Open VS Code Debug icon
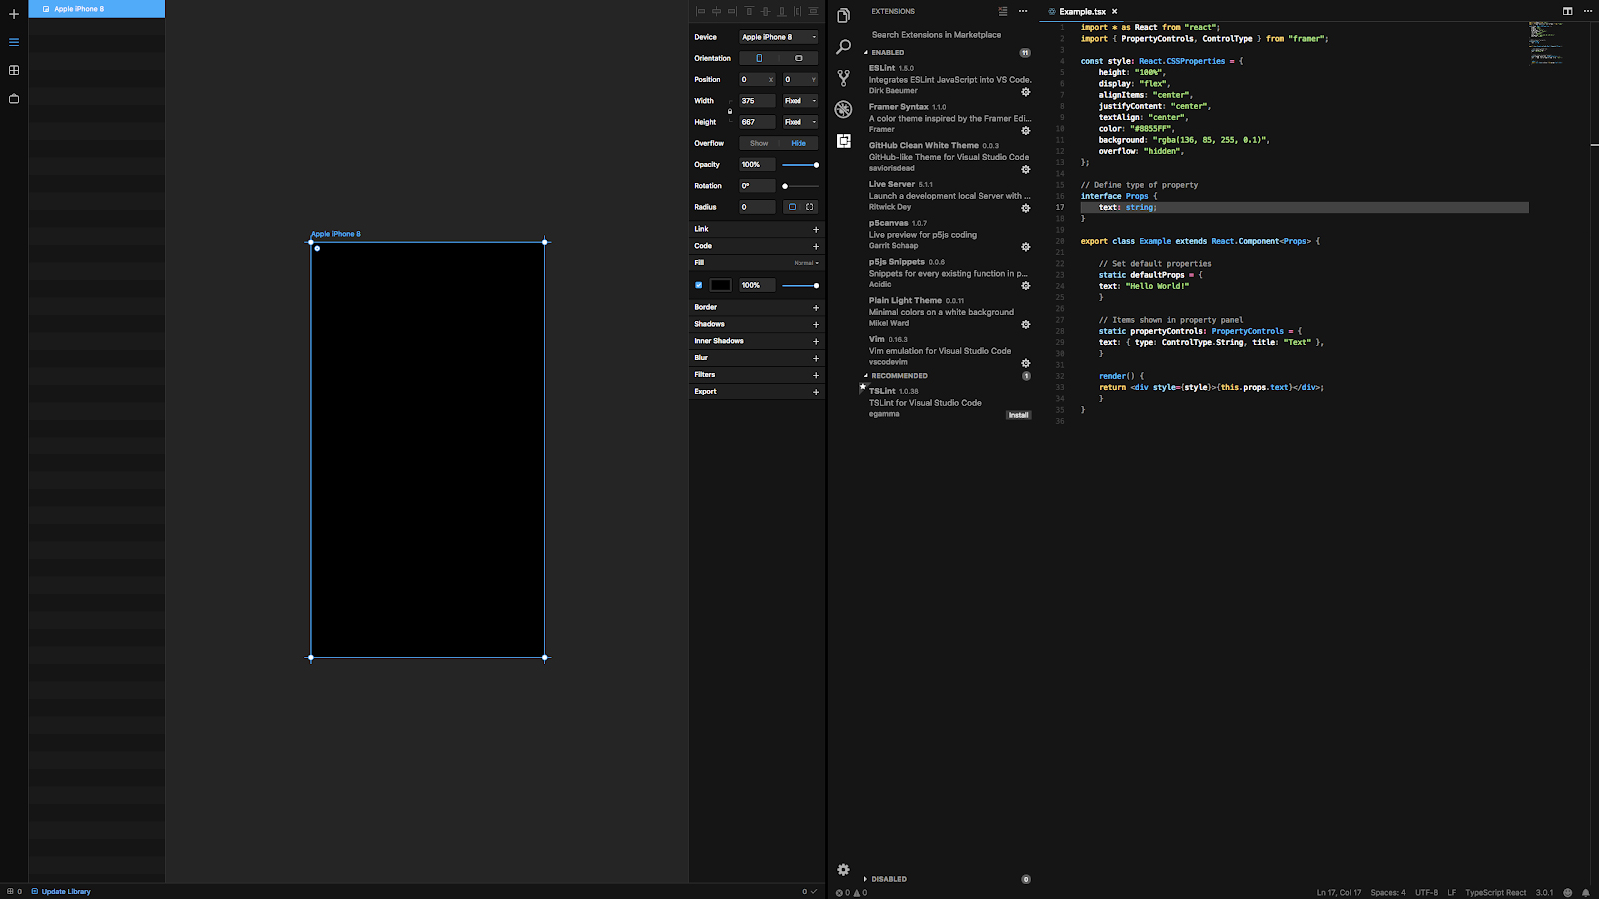Screen dimensions: 1599x899 844,110
